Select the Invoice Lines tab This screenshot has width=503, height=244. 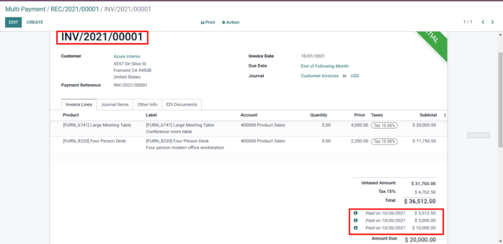(x=79, y=104)
